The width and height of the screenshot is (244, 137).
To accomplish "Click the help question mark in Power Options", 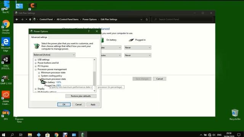I will [89, 31].
